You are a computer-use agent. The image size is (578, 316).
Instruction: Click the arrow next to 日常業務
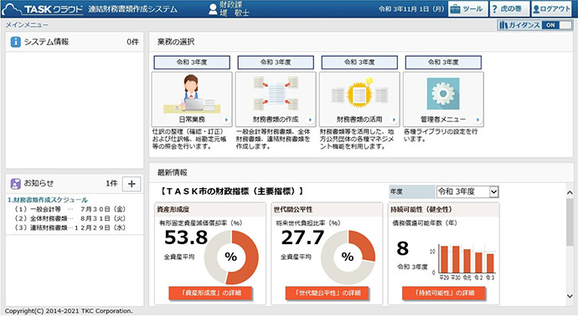(226, 120)
